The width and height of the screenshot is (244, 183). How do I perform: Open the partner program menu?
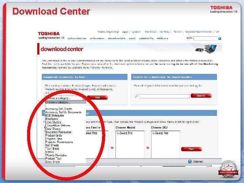click(97, 38)
